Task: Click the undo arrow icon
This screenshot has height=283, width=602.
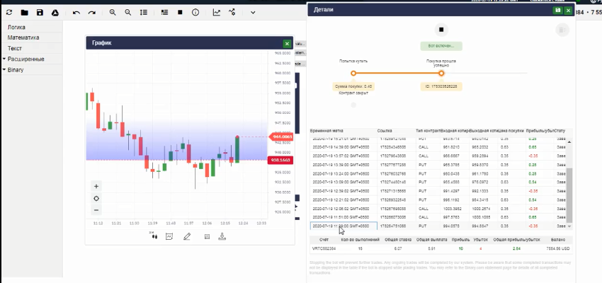Action: coord(76,13)
